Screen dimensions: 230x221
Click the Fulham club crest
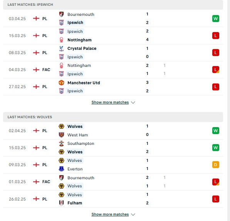61,203
